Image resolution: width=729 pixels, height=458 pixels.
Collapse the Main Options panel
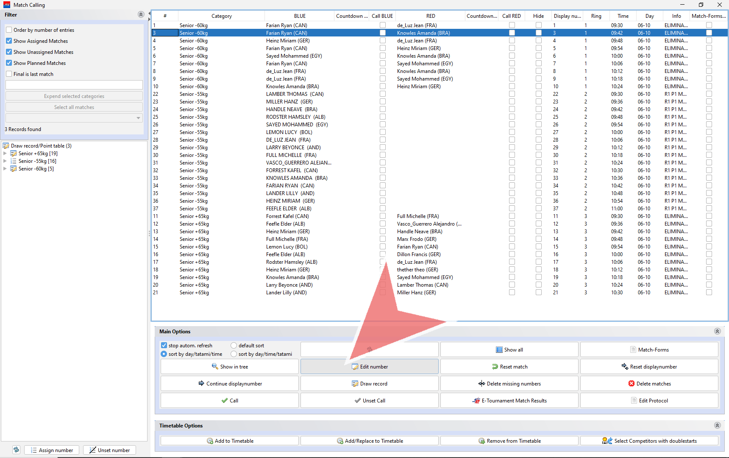pos(717,332)
